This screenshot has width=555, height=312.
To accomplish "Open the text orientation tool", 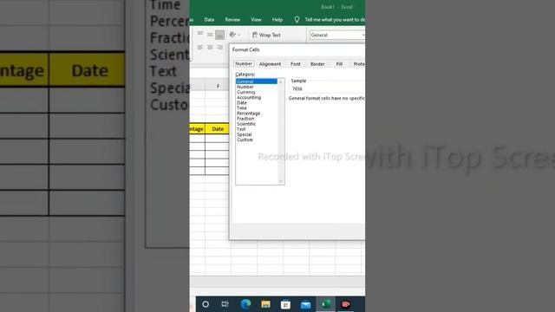I will (x=234, y=35).
